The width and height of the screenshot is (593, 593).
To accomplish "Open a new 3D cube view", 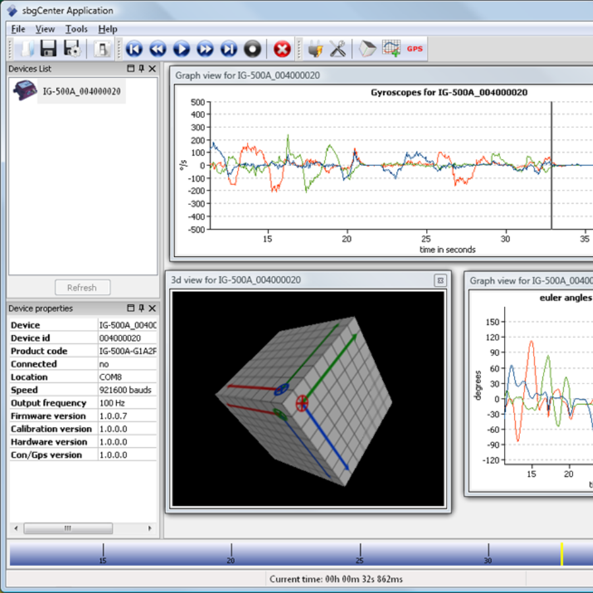I will 368,49.
